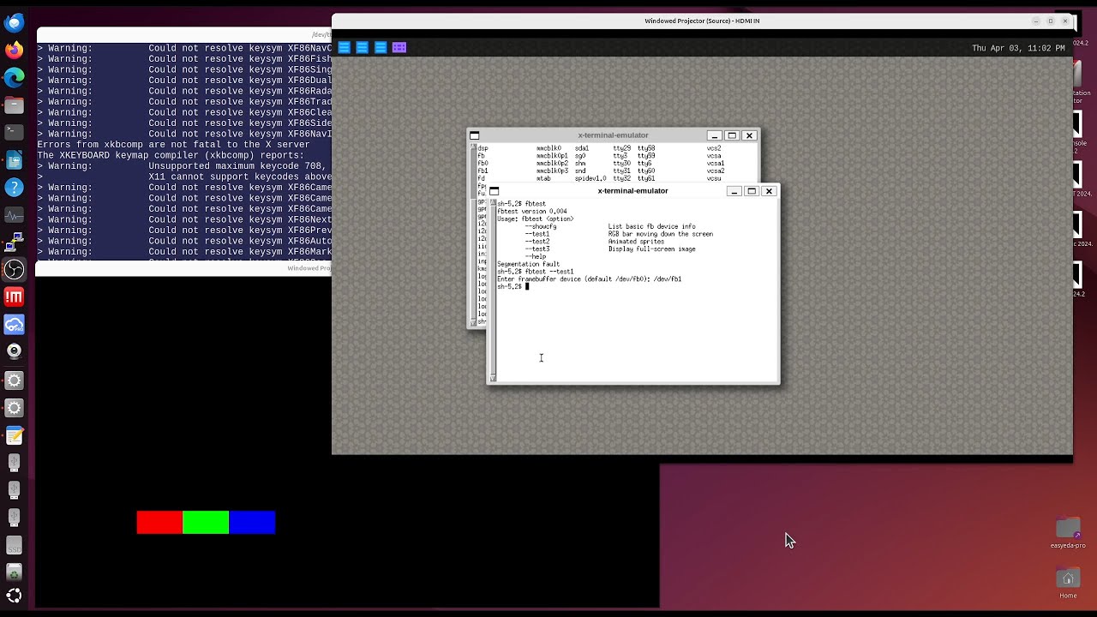Launch Microsoft Edge from the dock
The height and width of the screenshot is (617, 1097).
click(x=14, y=78)
